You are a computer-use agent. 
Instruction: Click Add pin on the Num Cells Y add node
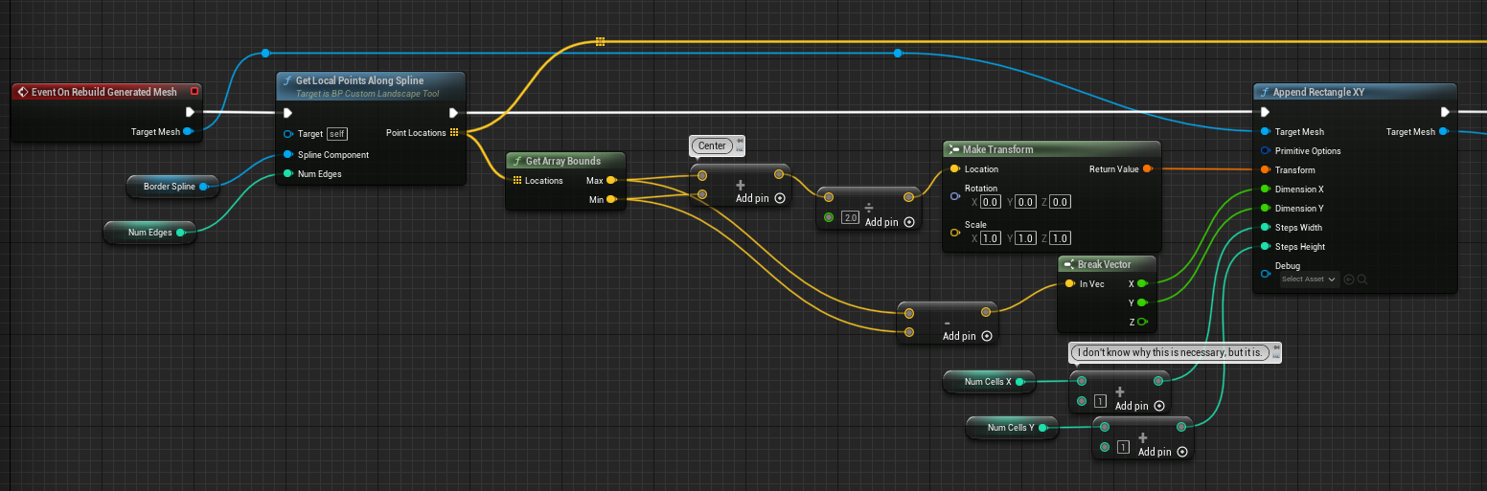tap(1162, 452)
